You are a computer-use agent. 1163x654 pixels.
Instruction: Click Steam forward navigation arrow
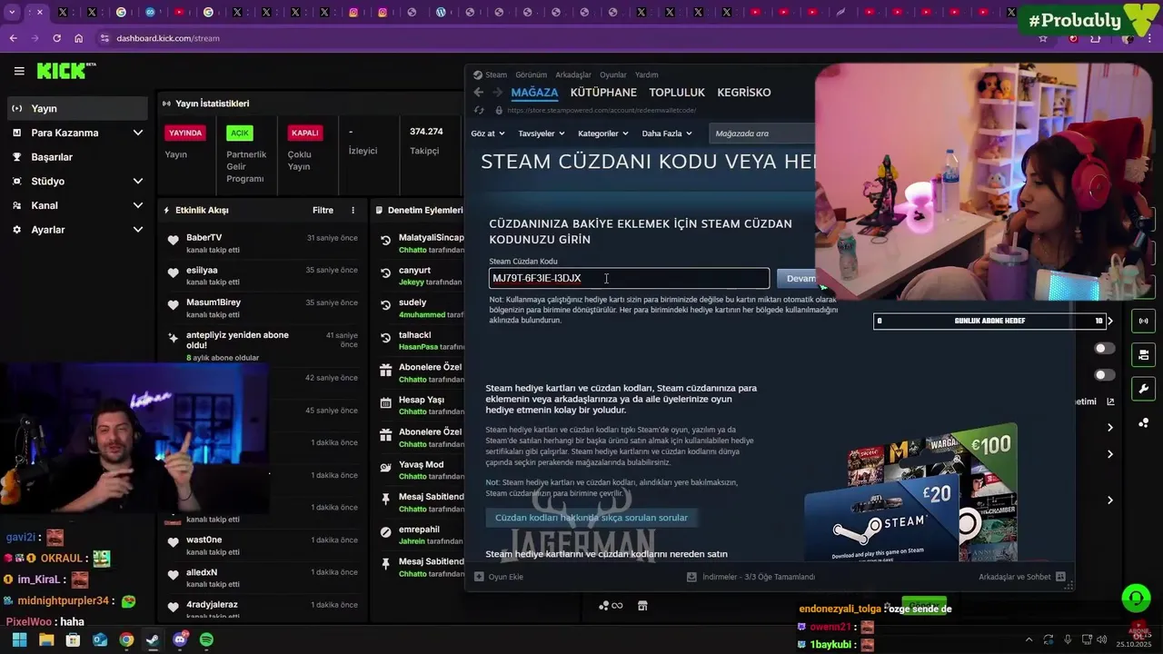(497, 92)
